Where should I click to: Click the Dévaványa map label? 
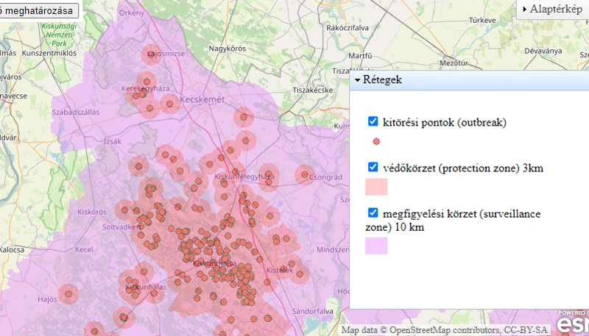(543, 51)
